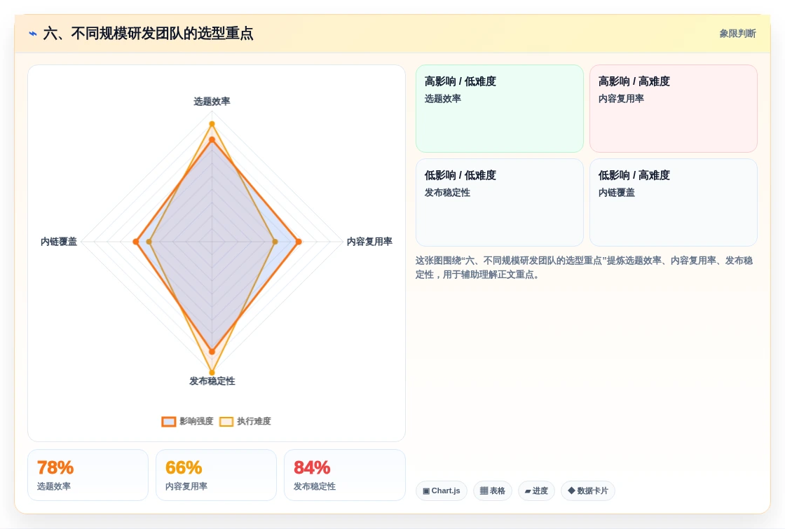This screenshot has height=529, width=785.
Task: Select the Chart.js tag chip
Action: tap(441, 491)
